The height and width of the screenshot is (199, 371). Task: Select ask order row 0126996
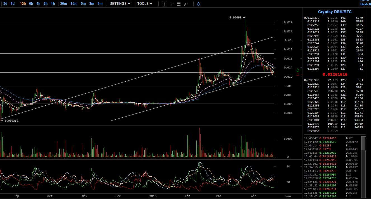click(x=334, y=36)
